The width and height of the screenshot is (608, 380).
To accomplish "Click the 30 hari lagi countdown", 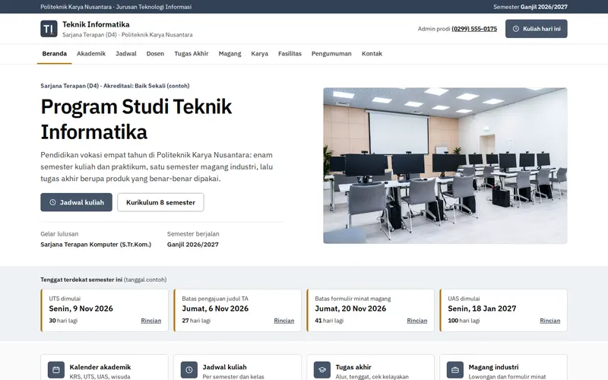I will 63,321.
